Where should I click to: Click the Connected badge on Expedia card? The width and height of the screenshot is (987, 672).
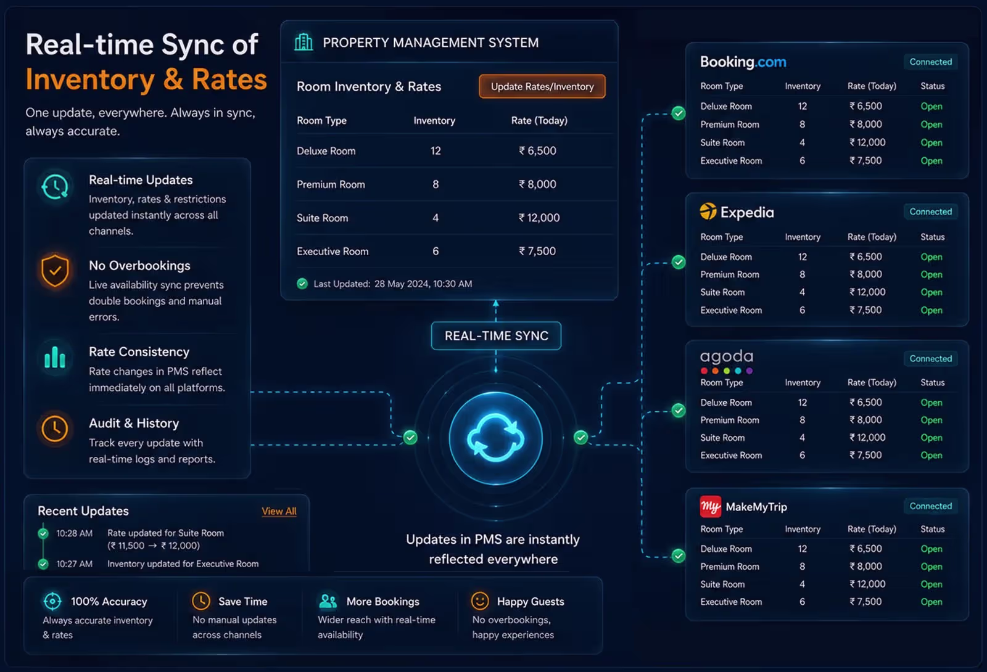click(x=930, y=211)
